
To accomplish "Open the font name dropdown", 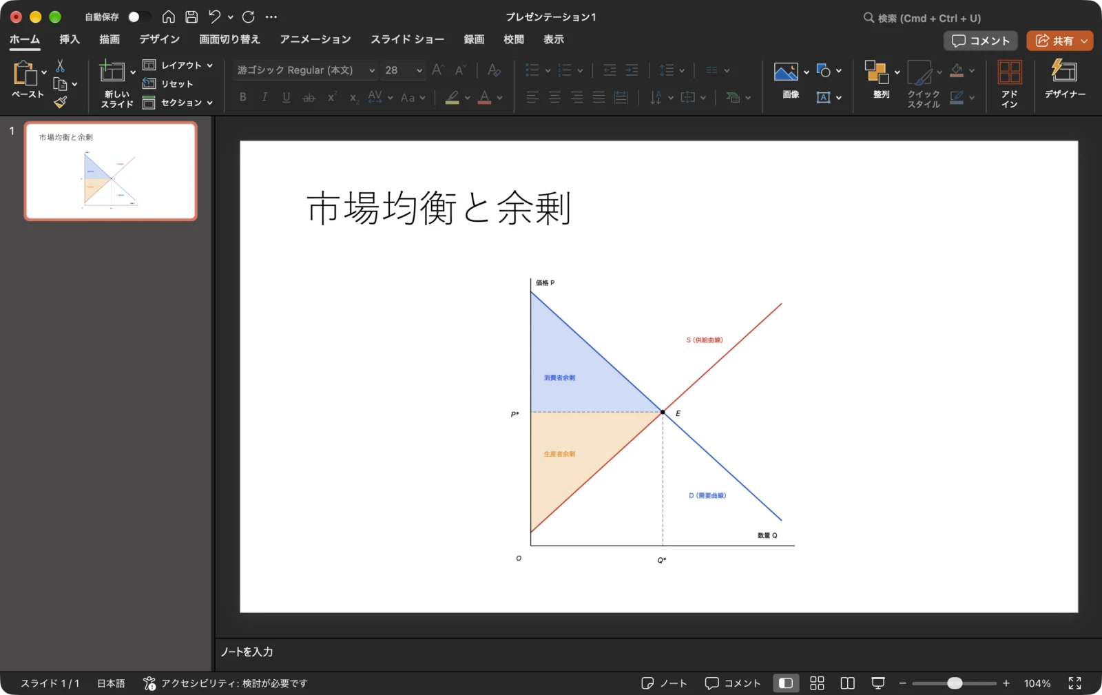I will pos(371,70).
